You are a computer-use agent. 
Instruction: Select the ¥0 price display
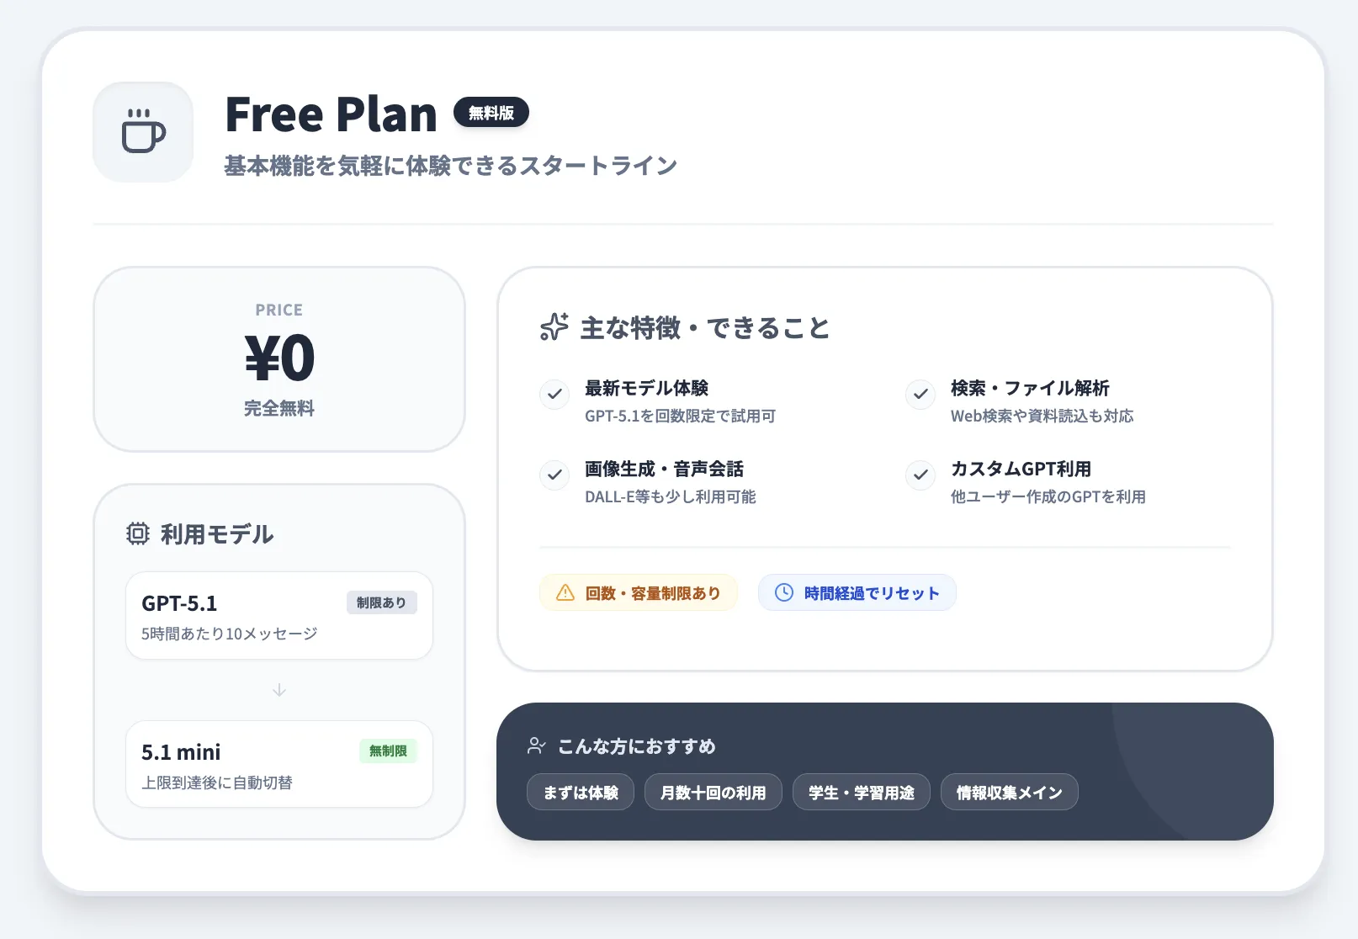pos(278,358)
